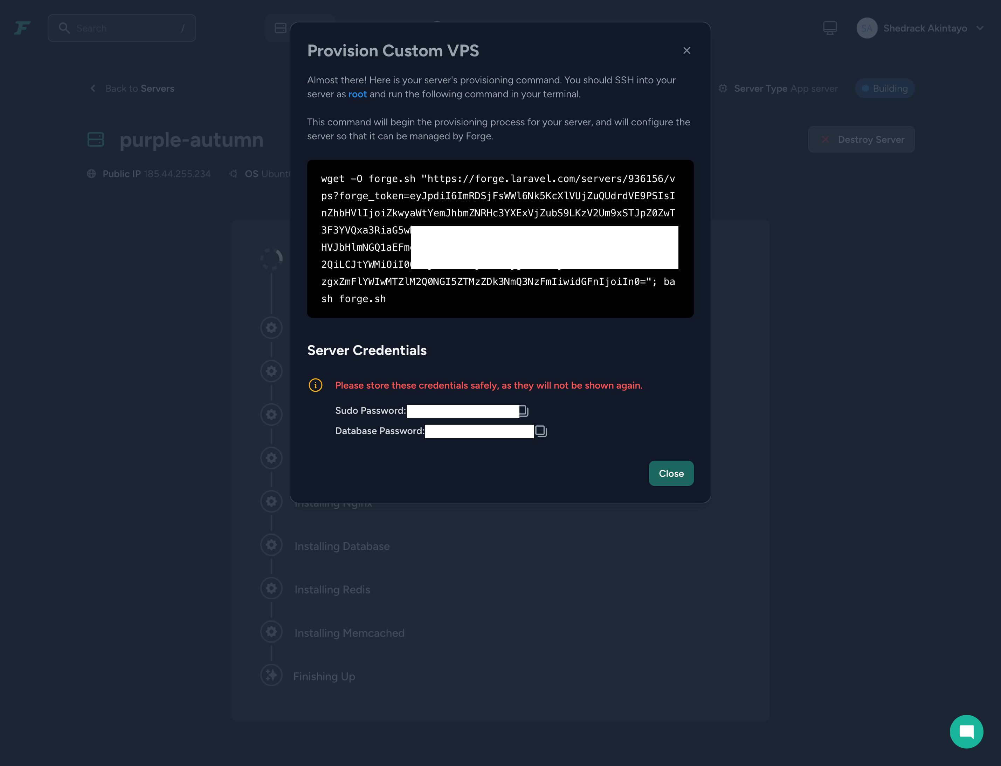Click the gear icon before Server Type
This screenshot has width=1001, height=766.
tap(723, 89)
